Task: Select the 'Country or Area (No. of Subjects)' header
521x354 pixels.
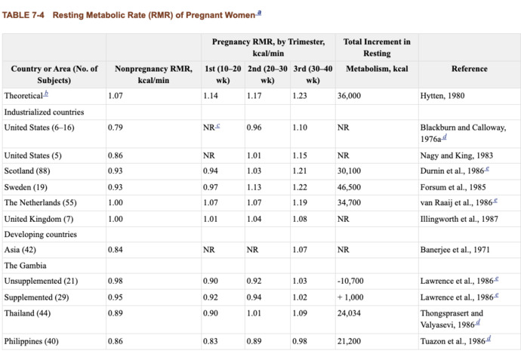Action: (x=54, y=75)
